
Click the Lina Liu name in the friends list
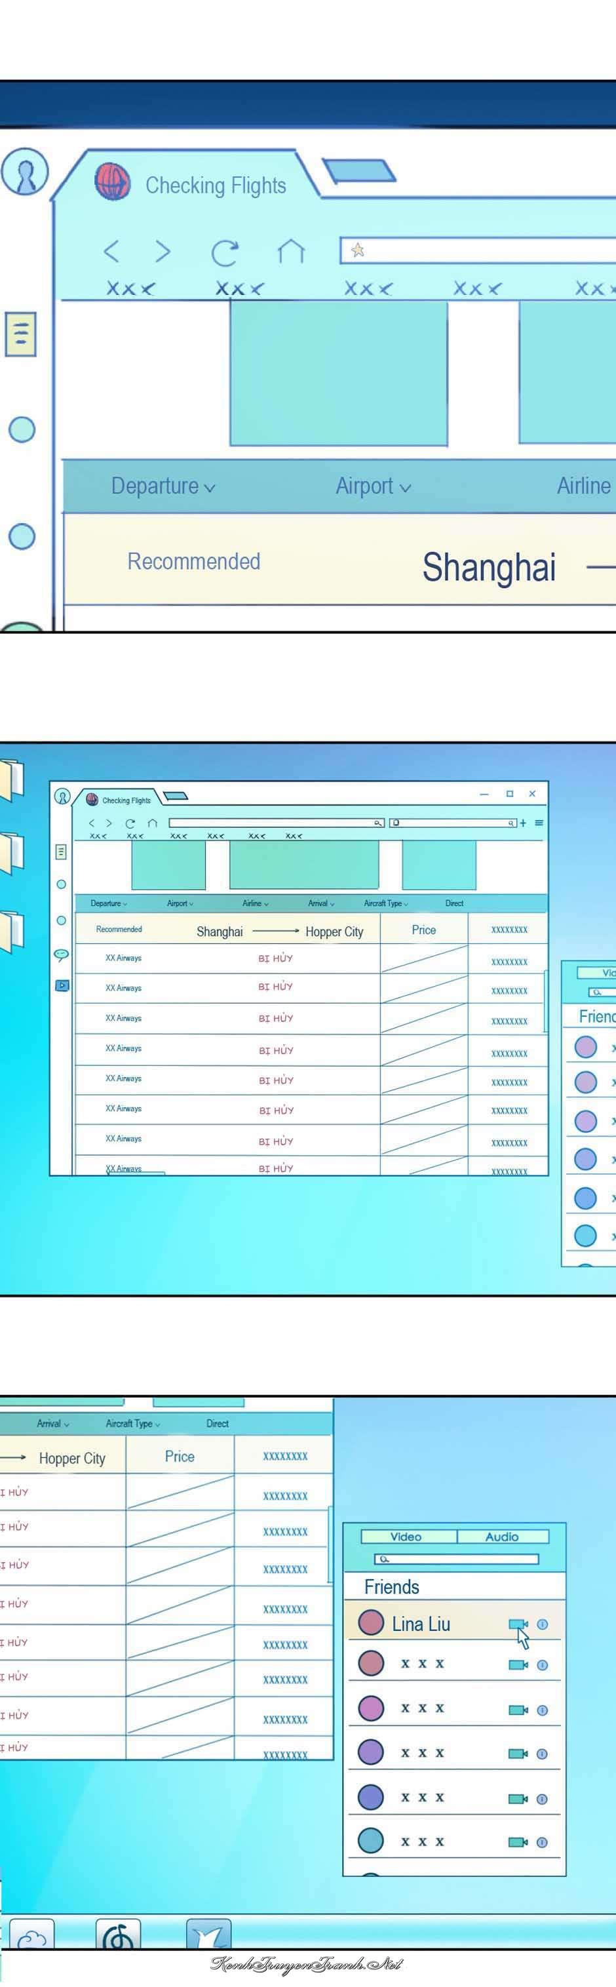click(421, 1624)
